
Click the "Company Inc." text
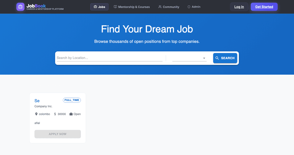click(43, 106)
